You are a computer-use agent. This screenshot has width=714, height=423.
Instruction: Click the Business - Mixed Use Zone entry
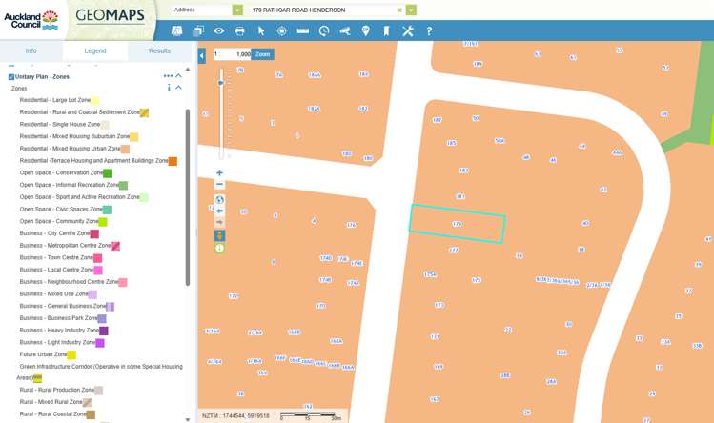(x=53, y=294)
